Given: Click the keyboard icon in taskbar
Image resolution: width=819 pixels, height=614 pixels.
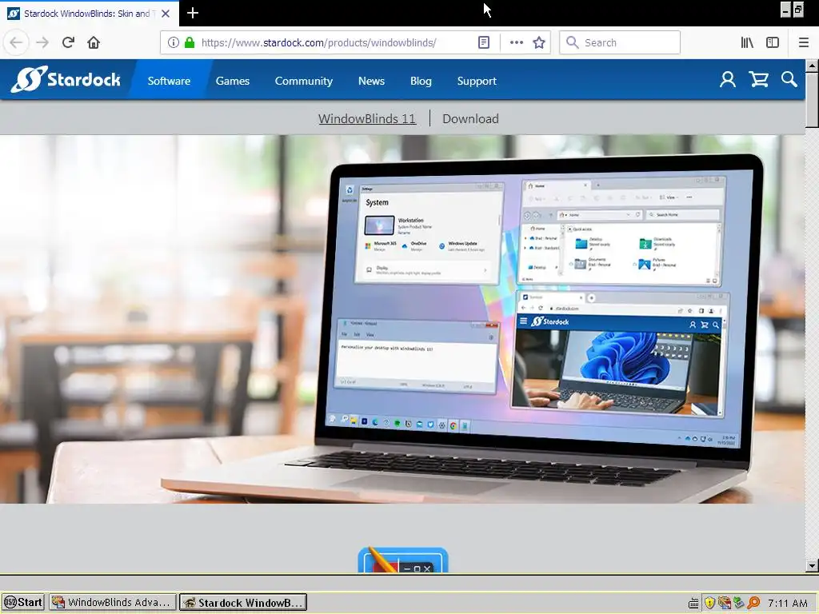Looking at the screenshot, I should (x=693, y=603).
